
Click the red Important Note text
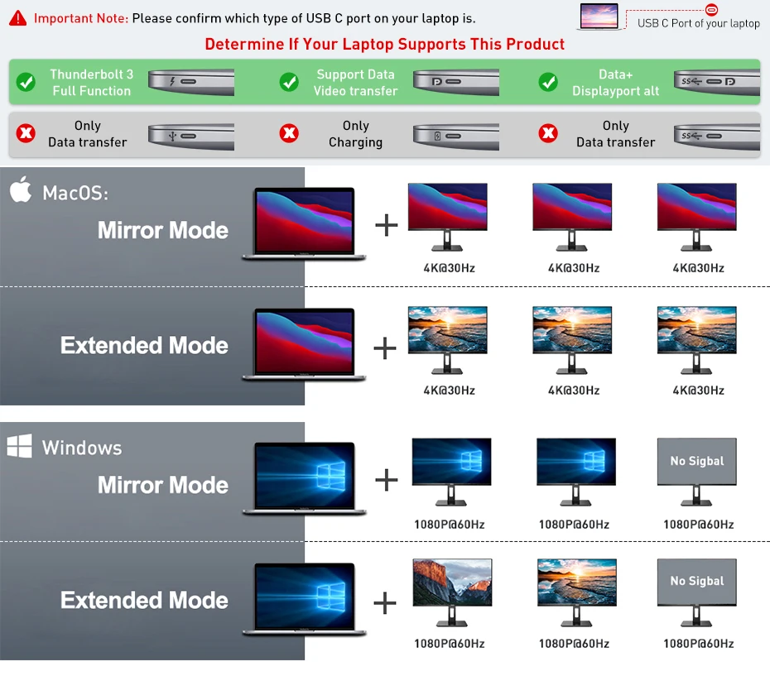click(x=81, y=18)
